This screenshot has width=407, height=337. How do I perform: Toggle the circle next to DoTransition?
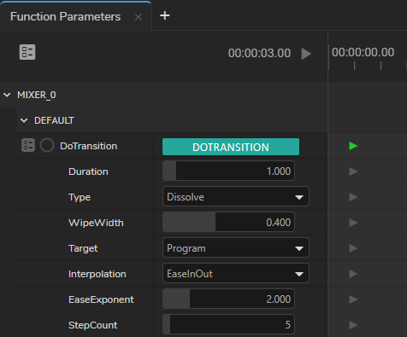(47, 145)
